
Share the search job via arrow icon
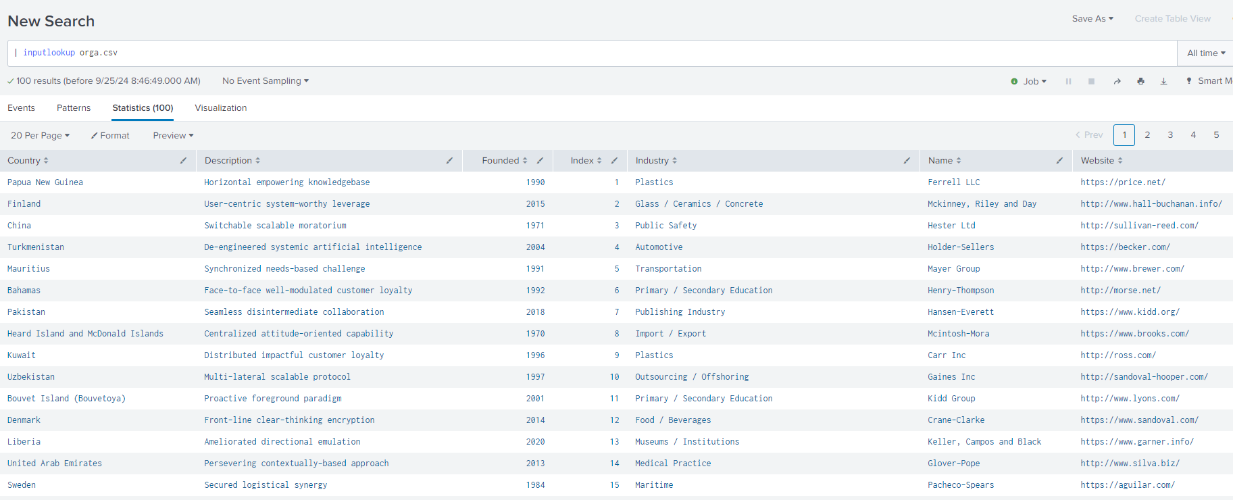(x=1117, y=81)
